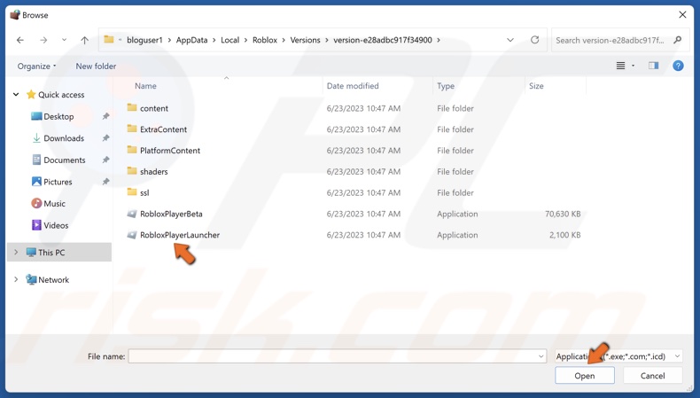Click Roblox in the address path

pos(265,40)
